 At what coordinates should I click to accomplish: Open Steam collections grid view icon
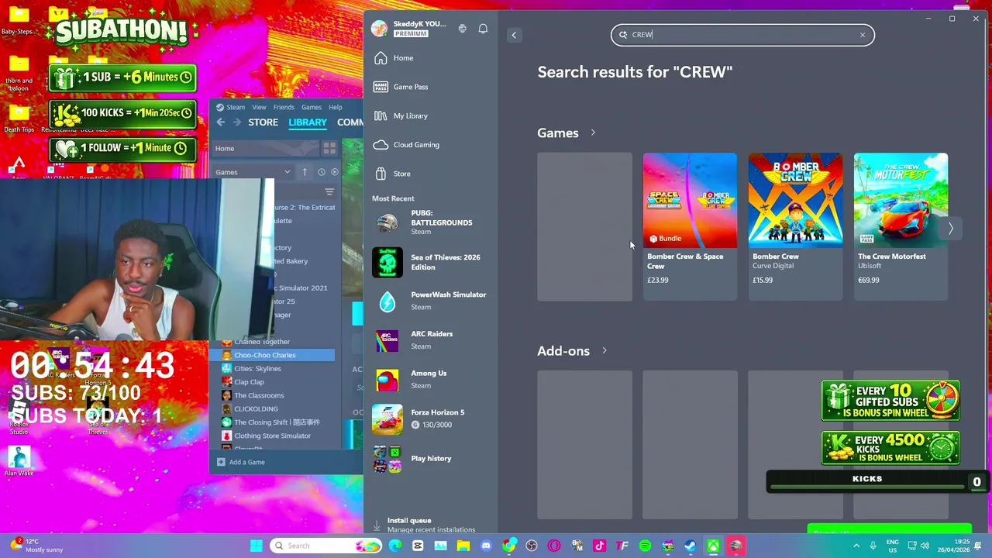(329, 148)
